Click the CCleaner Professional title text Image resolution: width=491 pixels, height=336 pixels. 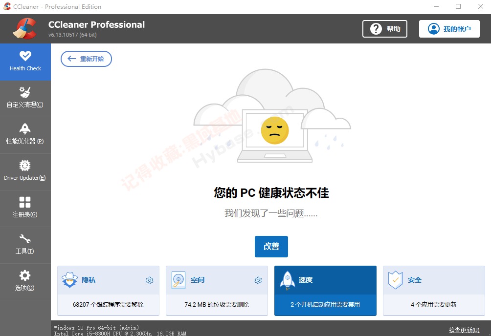(96, 25)
